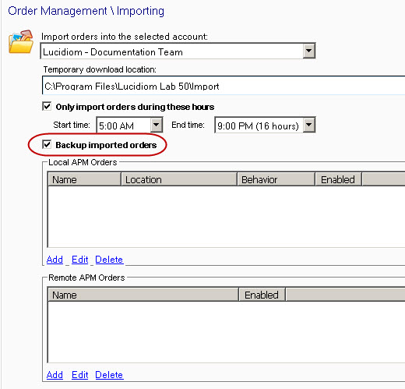Sort Local APM Orders by Location column
Image resolution: width=405 pixels, height=389 pixels.
tap(179, 179)
